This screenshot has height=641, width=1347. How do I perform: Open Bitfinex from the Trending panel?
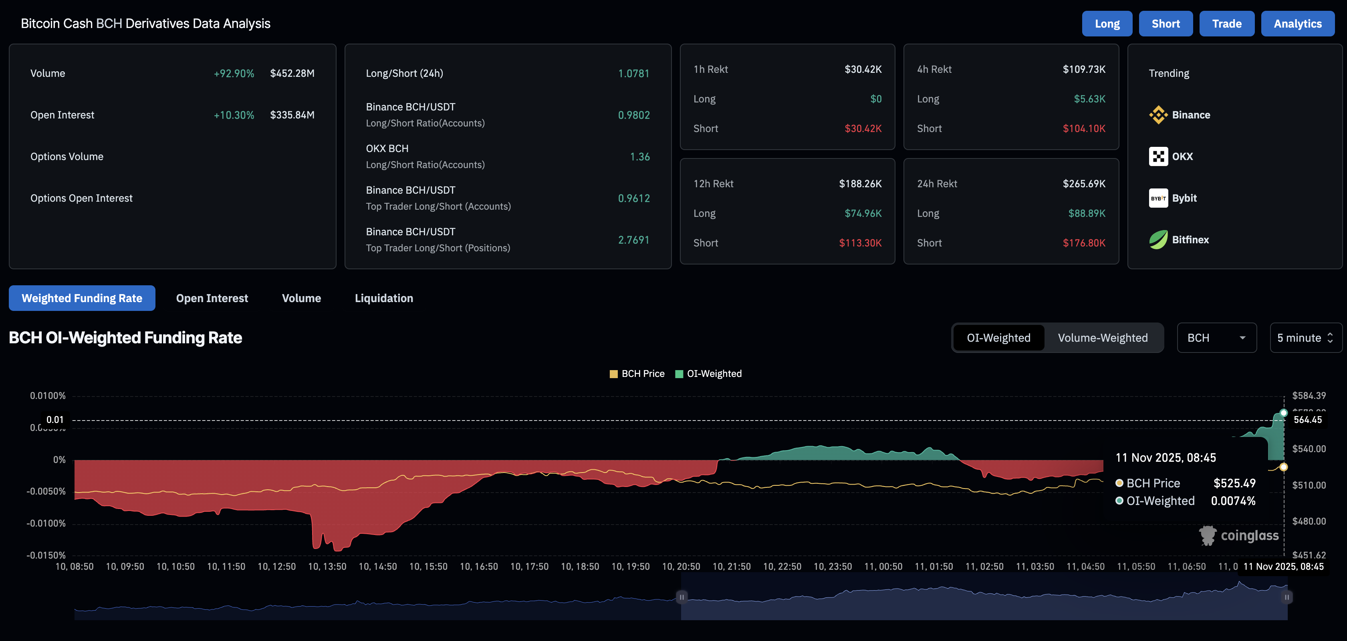coord(1159,239)
